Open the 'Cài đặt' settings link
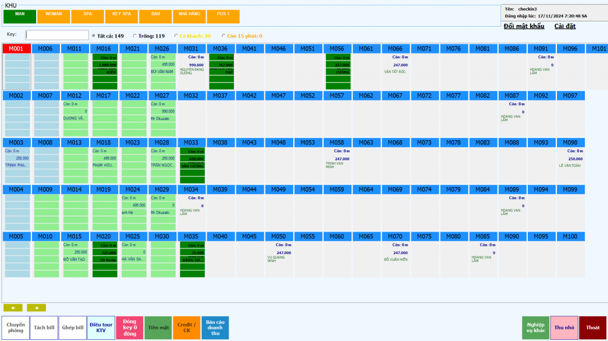 [x=565, y=26]
